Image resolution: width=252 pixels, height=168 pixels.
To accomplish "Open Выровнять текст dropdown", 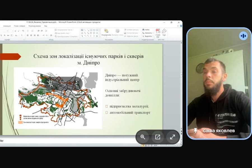I will (x=63, y=33).
